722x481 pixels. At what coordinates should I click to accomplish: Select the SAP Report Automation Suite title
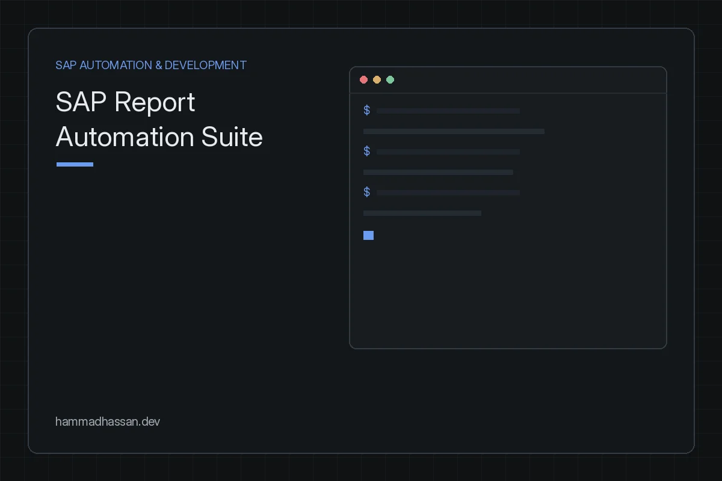click(x=159, y=120)
